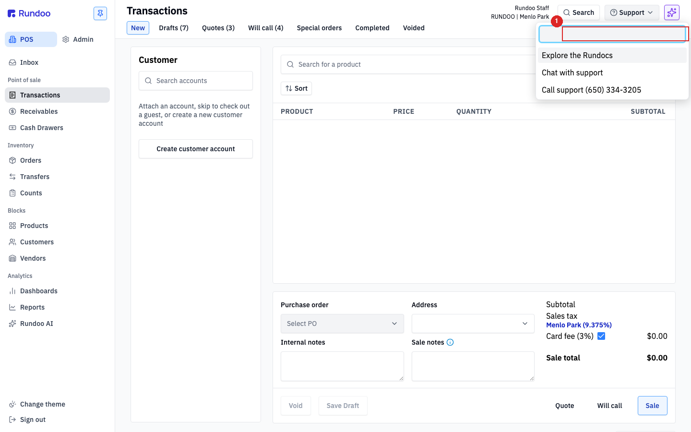691x432 pixels.
Task: Collapse the Support dropdown menu
Action: 632,12
